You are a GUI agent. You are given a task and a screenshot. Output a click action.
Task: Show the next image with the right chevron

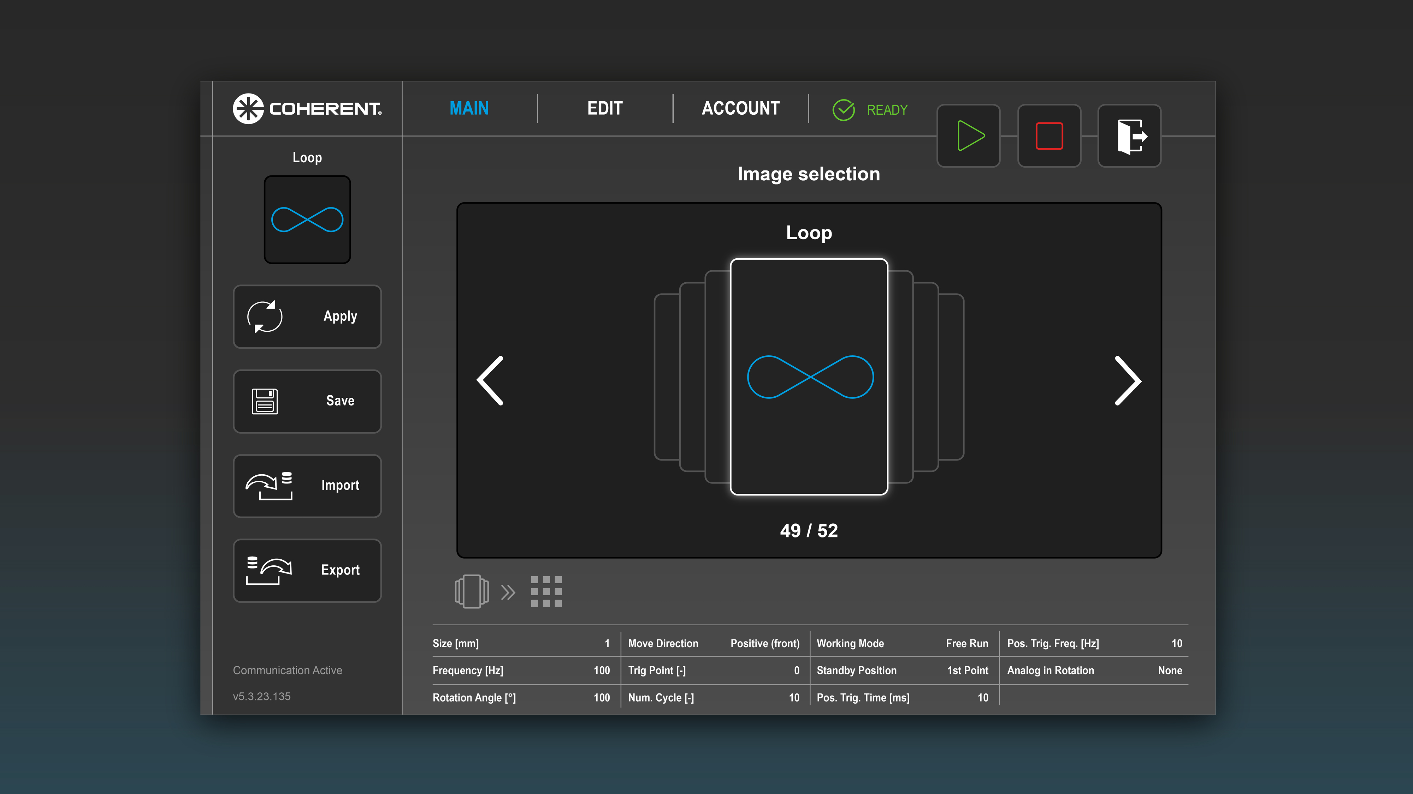pos(1127,381)
